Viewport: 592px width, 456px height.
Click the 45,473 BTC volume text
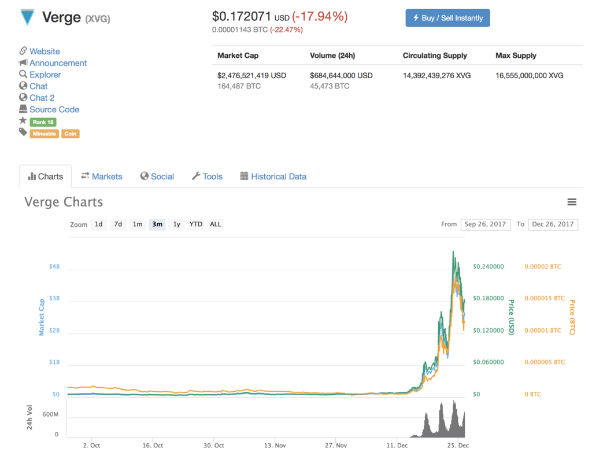pos(330,86)
